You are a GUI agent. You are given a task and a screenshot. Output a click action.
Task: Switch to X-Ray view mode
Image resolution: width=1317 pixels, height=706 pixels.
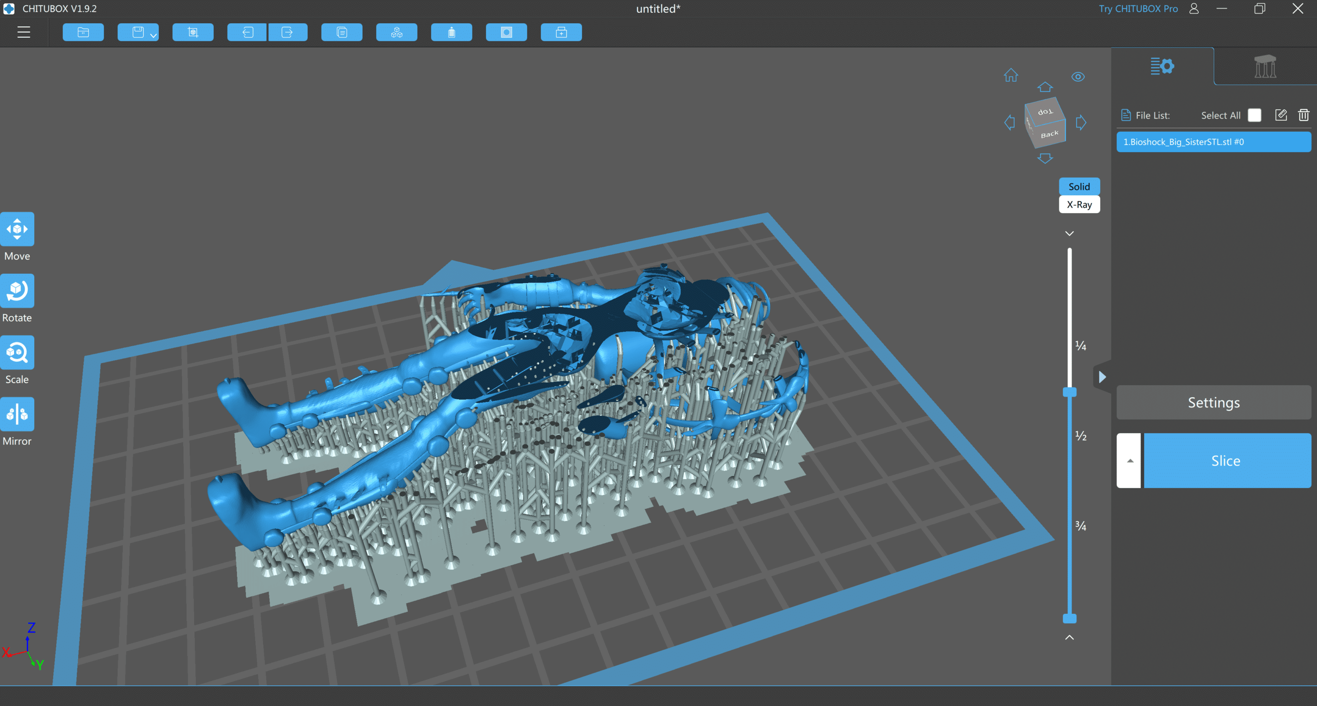point(1079,204)
